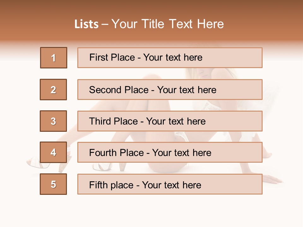Click the word Third in list

(x=100, y=121)
